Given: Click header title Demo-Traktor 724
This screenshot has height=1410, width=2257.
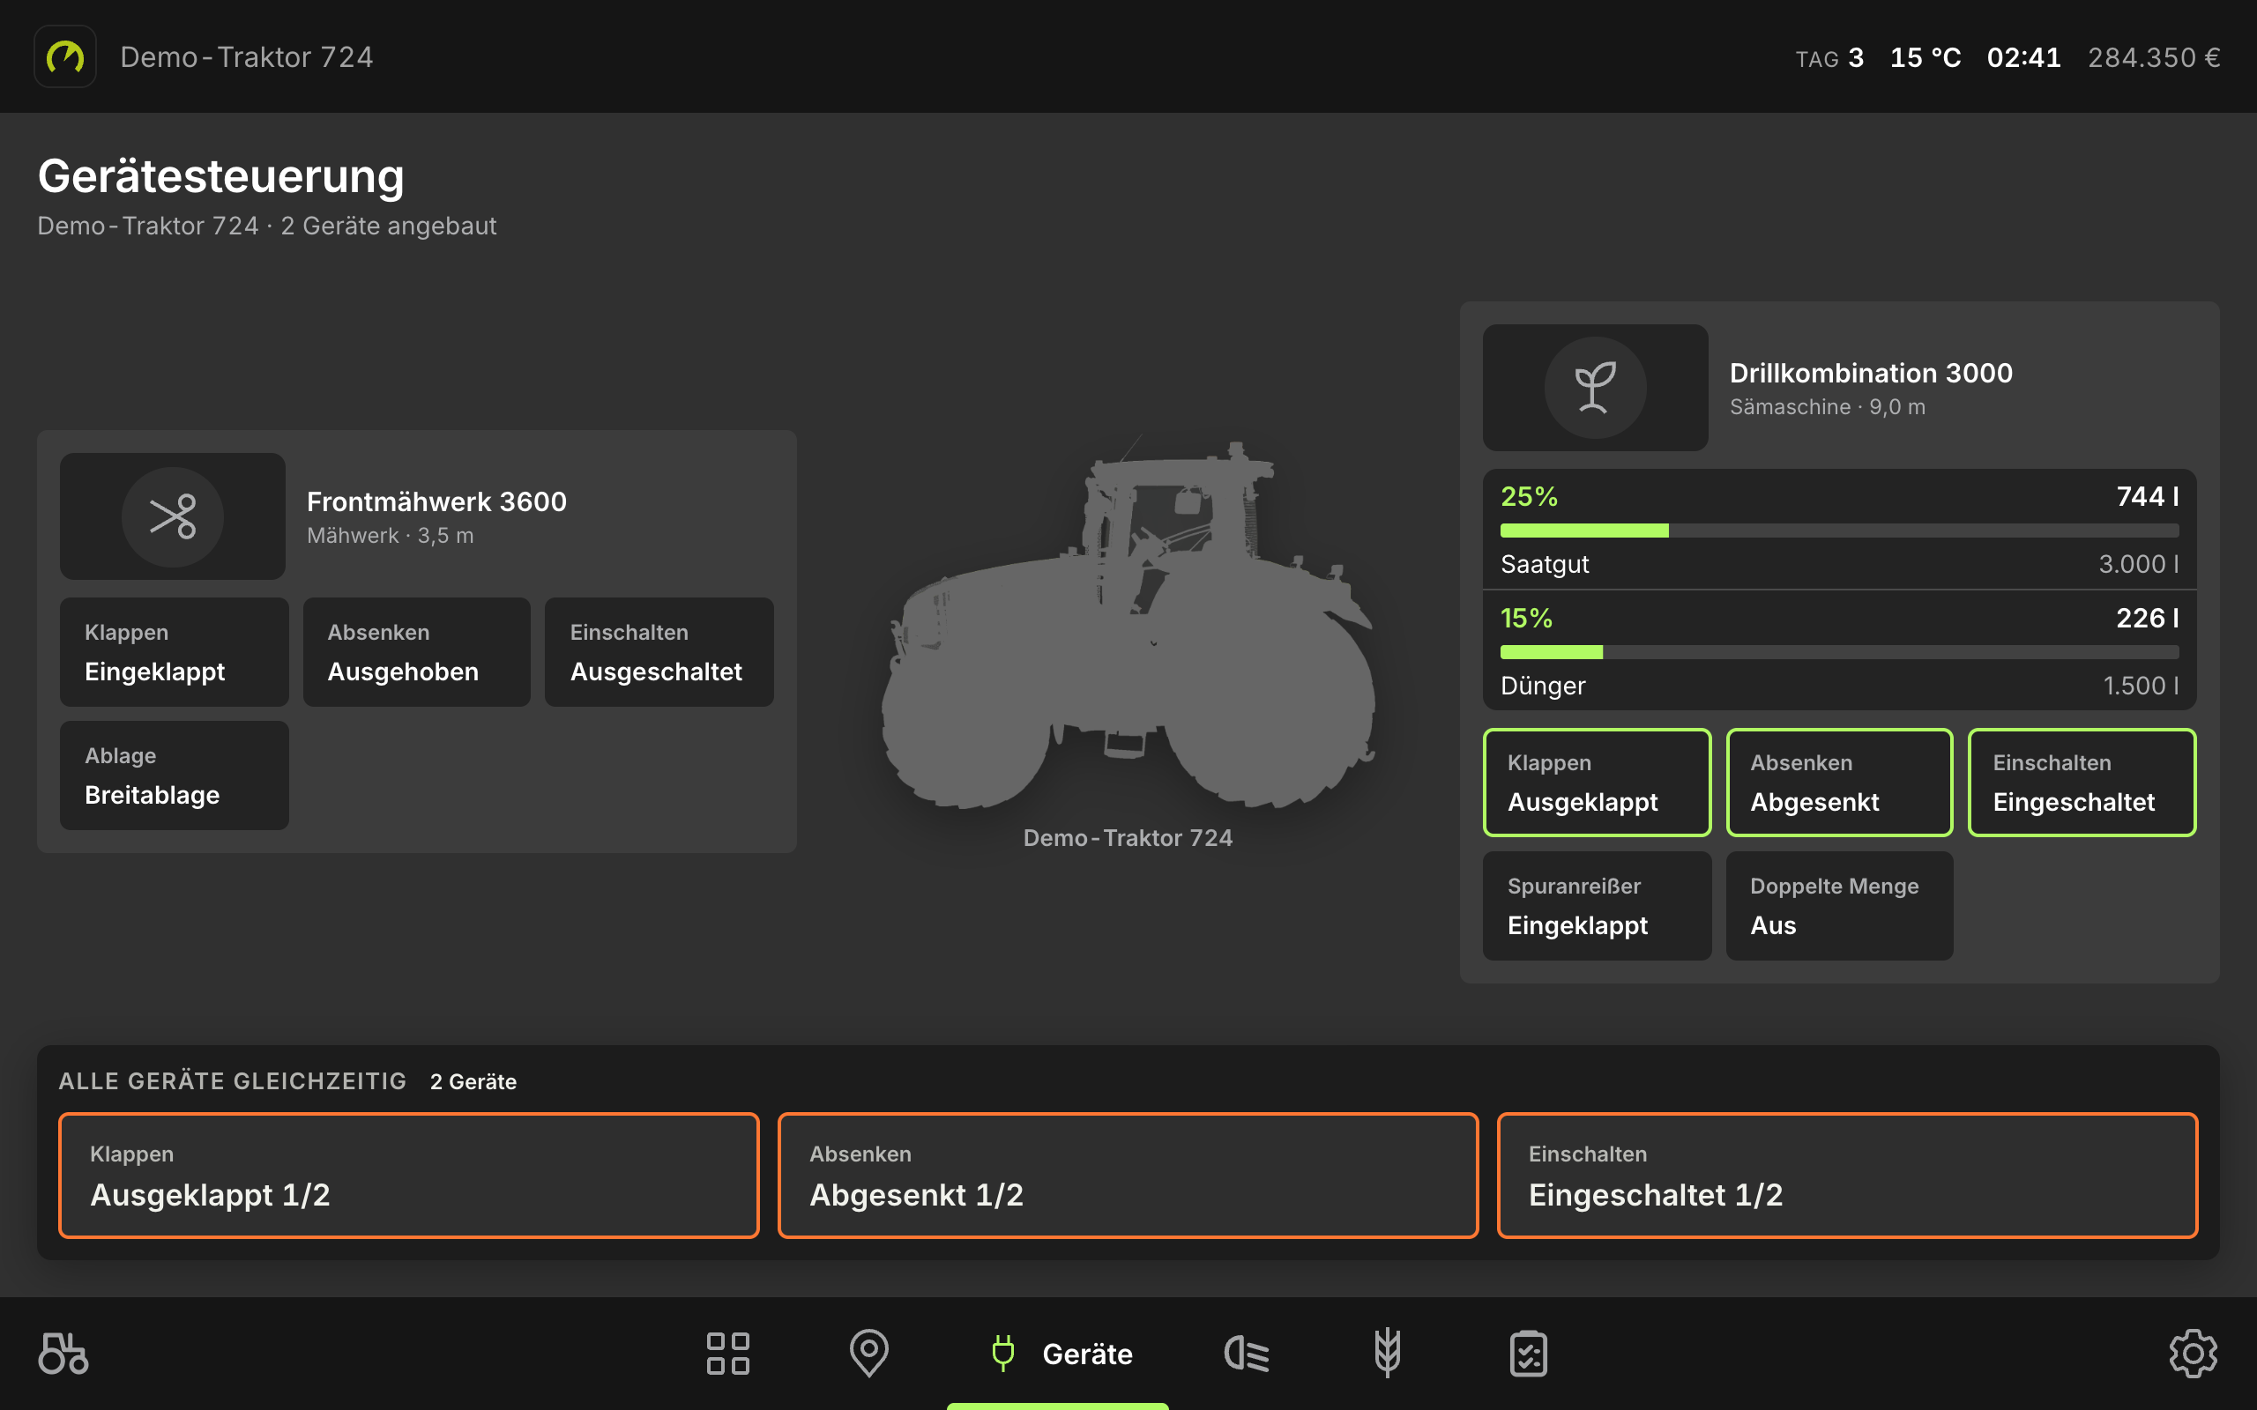Looking at the screenshot, I should pos(247,57).
